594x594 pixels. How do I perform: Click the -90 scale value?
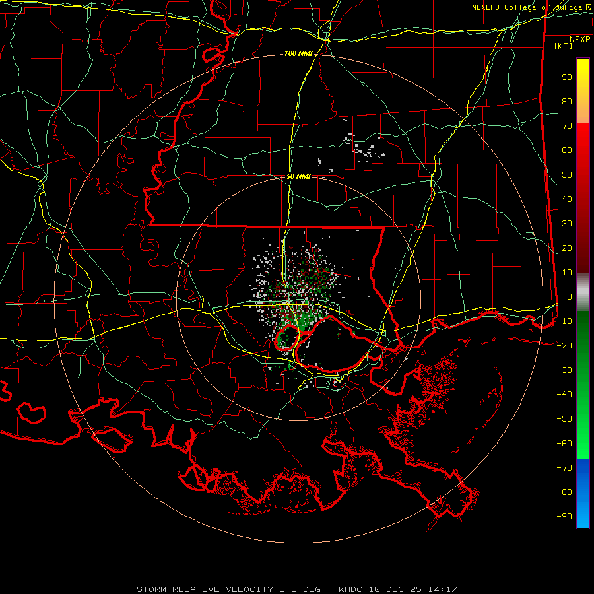pyautogui.click(x=564, y=516)
